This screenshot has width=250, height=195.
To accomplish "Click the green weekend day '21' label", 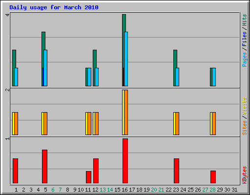I will tap(161, 190).
